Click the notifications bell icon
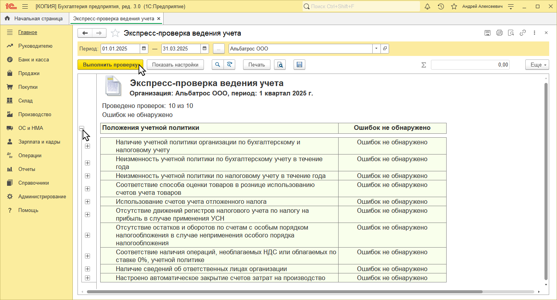557x300 pixels. point(427,7)
